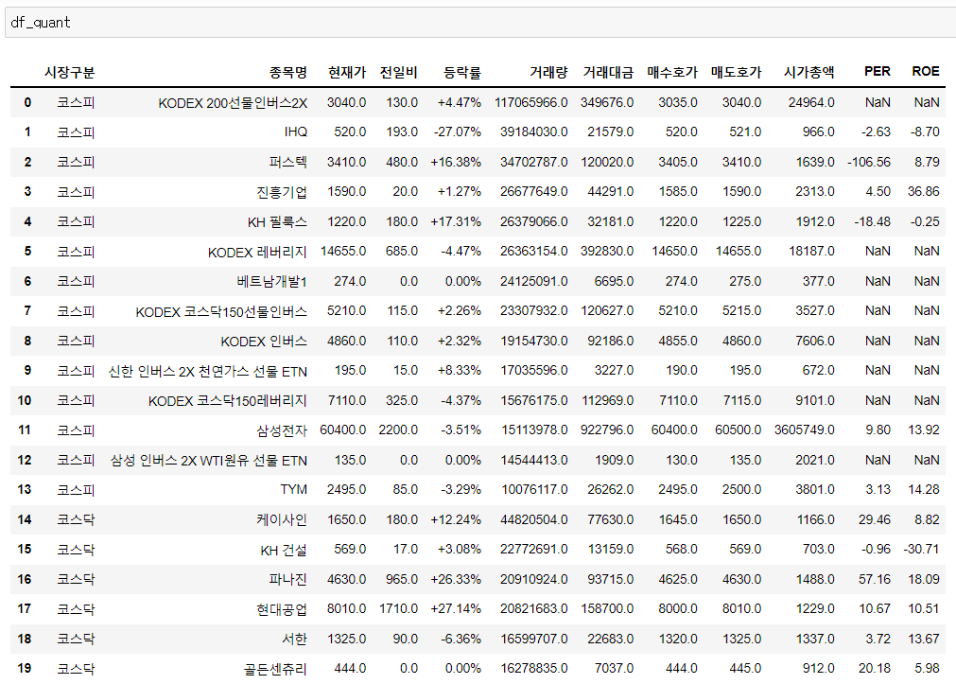Select the 종목명 column header

288,73
